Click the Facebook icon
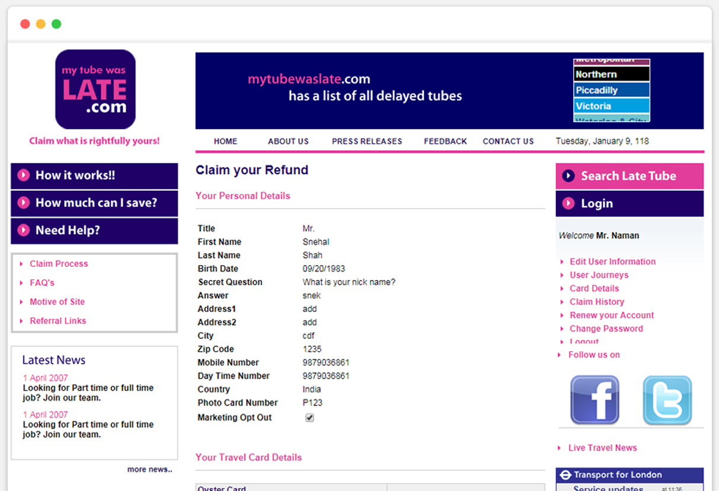The width and height of the screenshot is (719, 491). (x=595, y=400)
